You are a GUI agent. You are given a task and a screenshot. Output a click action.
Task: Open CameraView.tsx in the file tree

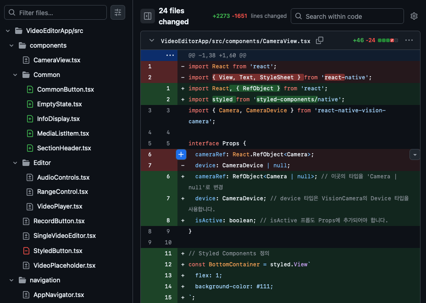pos(57,60)
